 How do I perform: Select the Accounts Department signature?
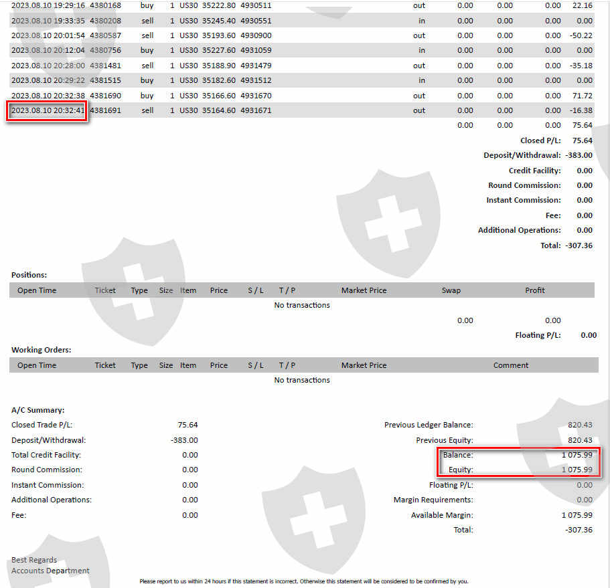click(51, 571)
